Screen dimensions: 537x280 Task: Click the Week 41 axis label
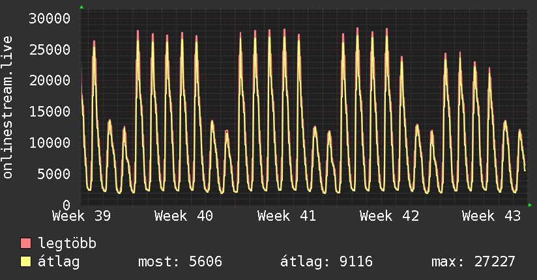point(286,216)
